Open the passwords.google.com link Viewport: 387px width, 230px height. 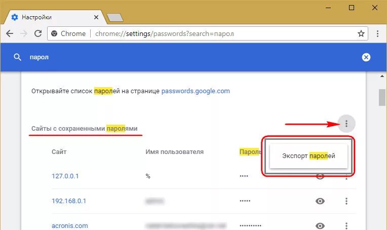[x=196, y=91]
